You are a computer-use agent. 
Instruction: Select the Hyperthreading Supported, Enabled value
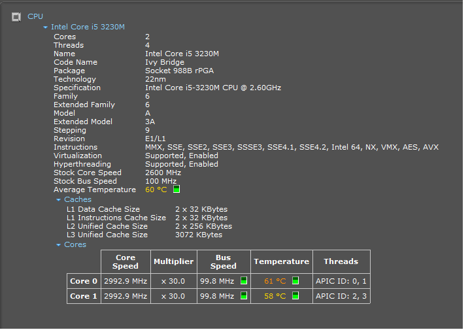click(182, 164)
